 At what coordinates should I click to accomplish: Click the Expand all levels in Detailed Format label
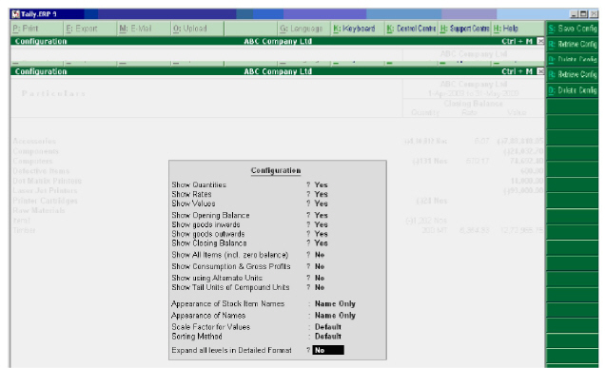(231, 350)
